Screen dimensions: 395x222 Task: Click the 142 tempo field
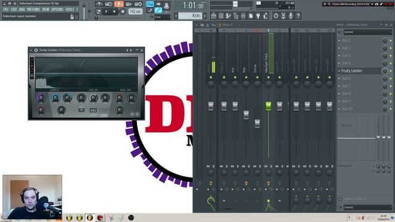(135, 12)
